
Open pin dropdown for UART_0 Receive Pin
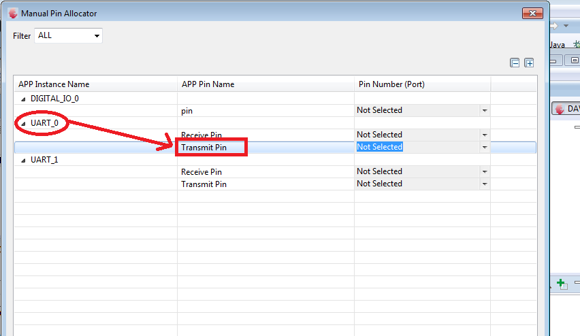pyautogui.click(x=485, y=135)
